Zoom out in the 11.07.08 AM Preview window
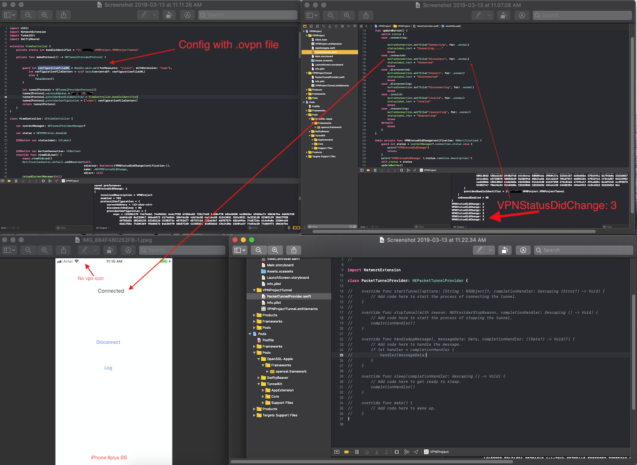This screenshot has width=637, height=465. point(331,15)
